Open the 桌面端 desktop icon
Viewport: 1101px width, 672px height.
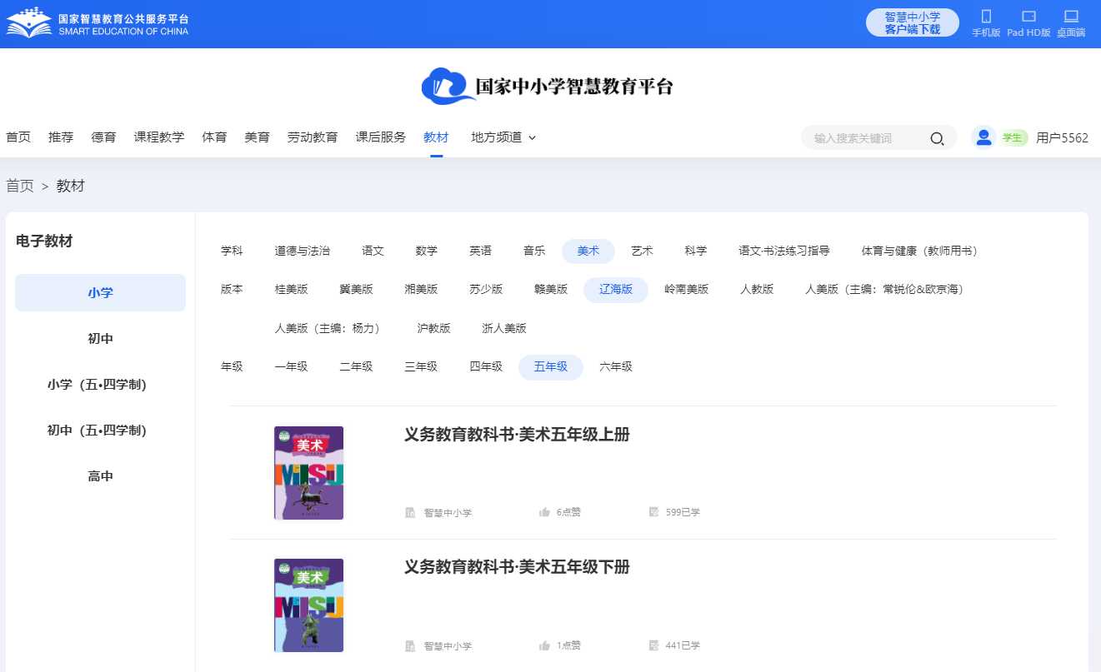[1071, 17]
